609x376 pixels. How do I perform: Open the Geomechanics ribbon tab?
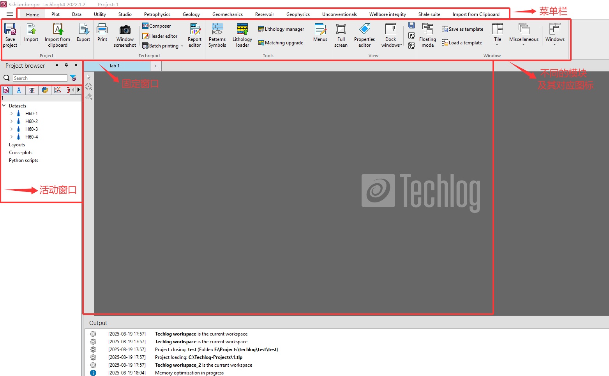point(228,14)
